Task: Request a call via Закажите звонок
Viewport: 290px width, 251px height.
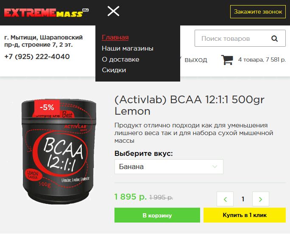Action: click(x=258, y=11)
